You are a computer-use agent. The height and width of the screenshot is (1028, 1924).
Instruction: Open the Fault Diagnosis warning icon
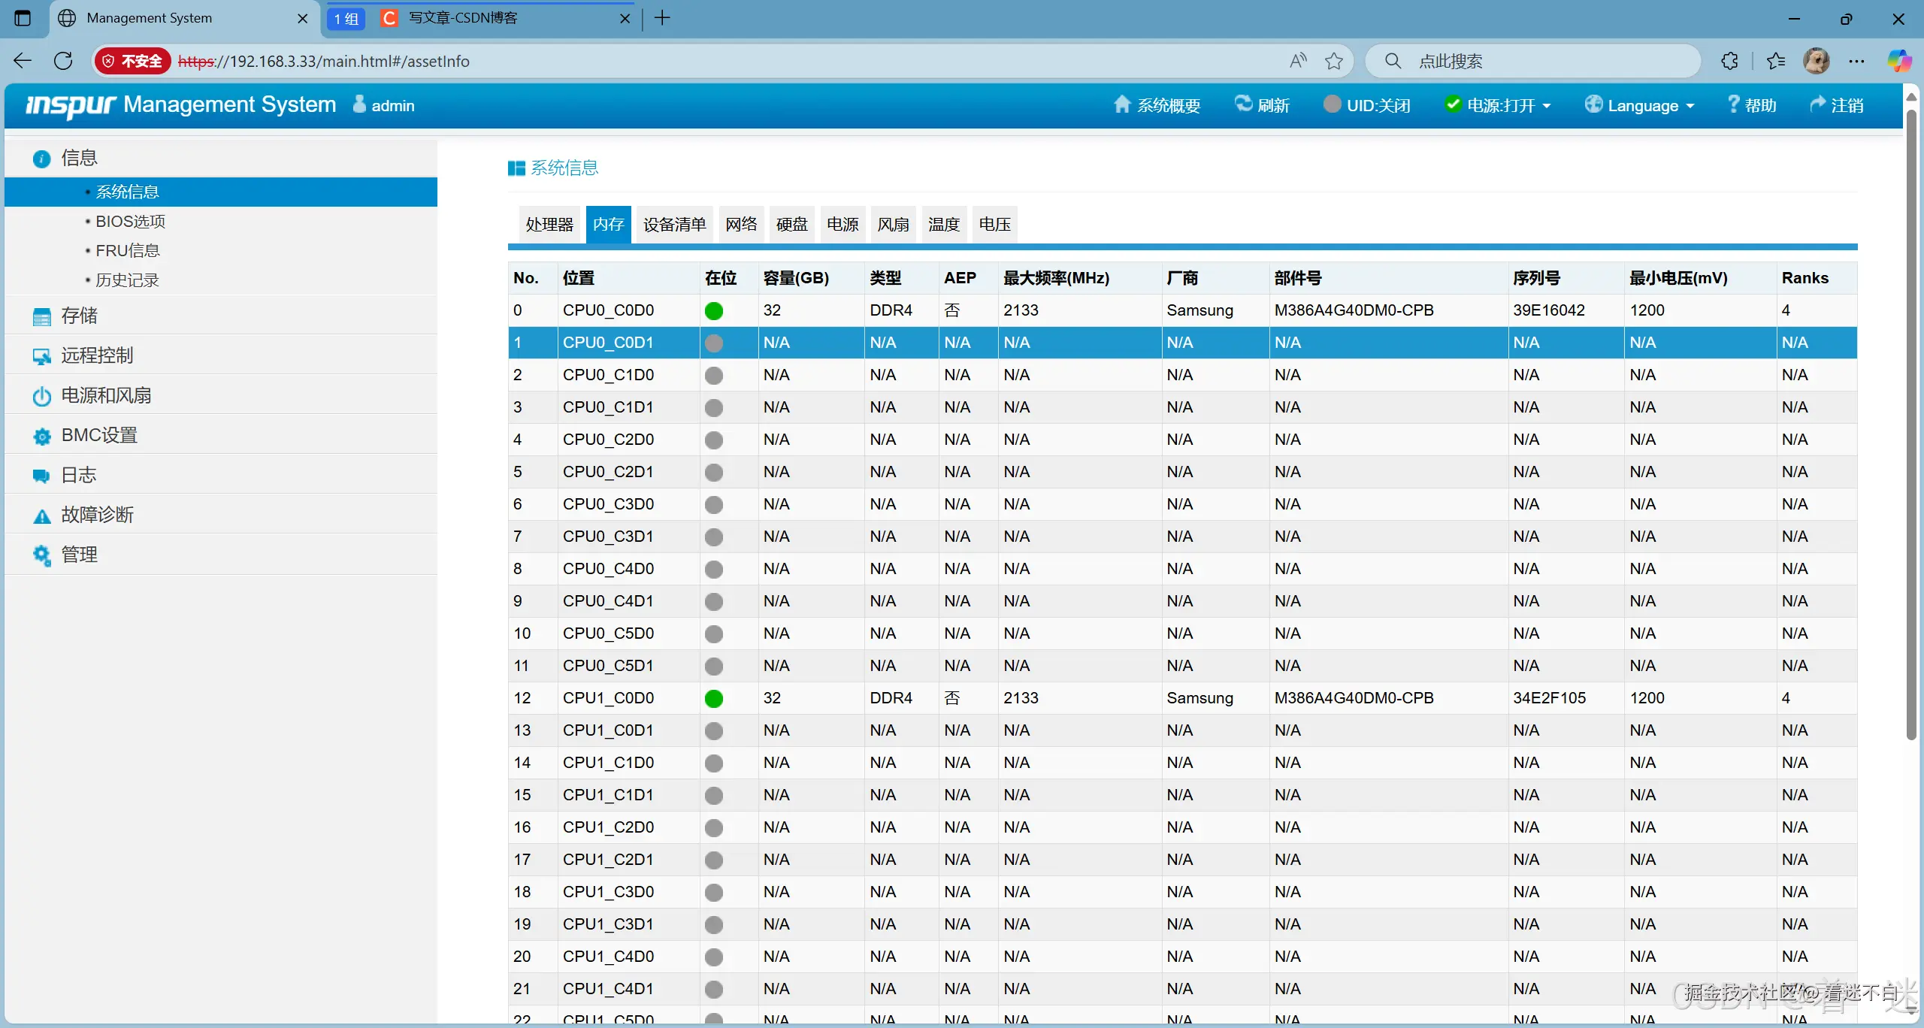pos(41,516)
